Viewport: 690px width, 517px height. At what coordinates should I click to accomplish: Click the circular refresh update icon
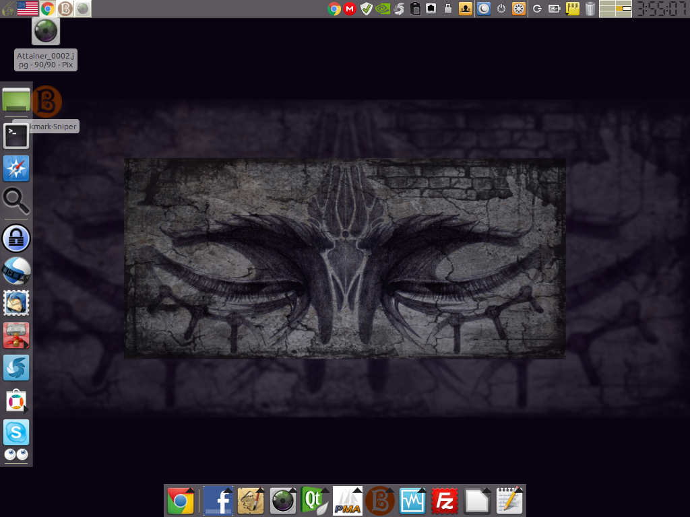(x=537, y=8)
